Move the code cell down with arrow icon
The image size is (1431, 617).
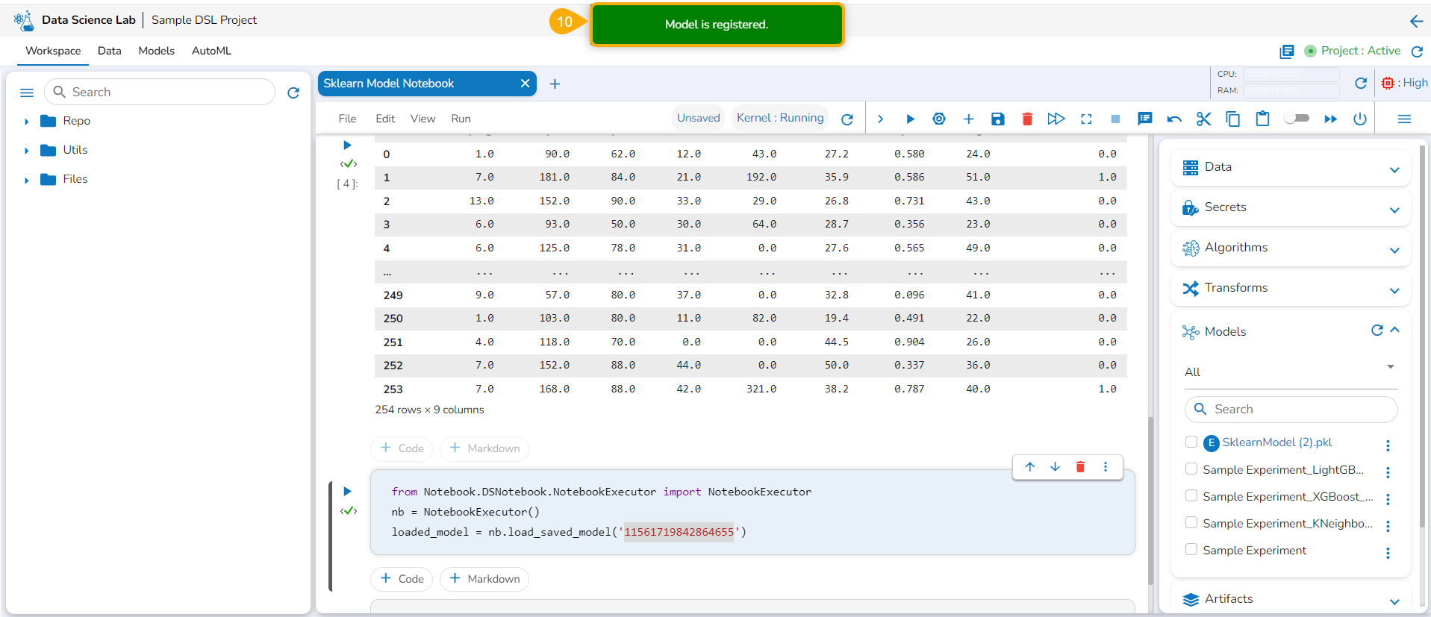[x=1055, y=467]
